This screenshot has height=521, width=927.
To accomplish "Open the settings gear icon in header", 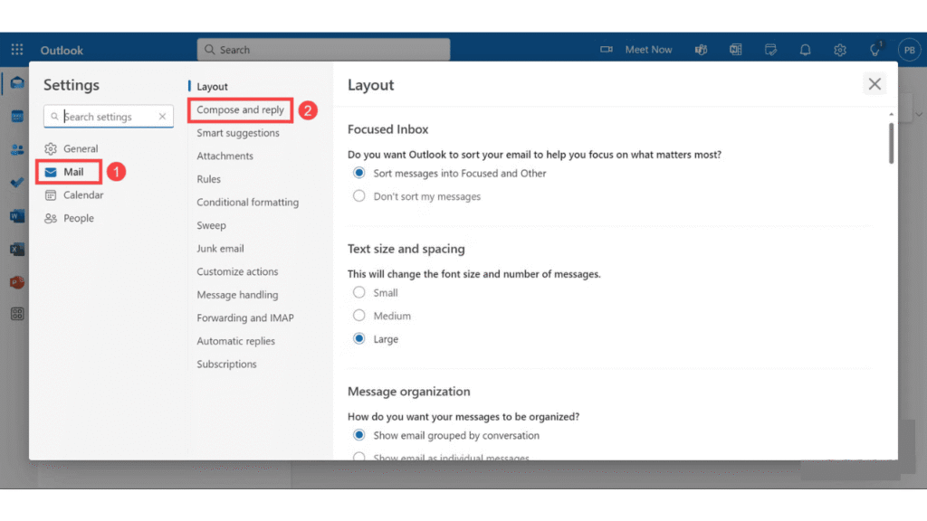I will pos(840,50).
